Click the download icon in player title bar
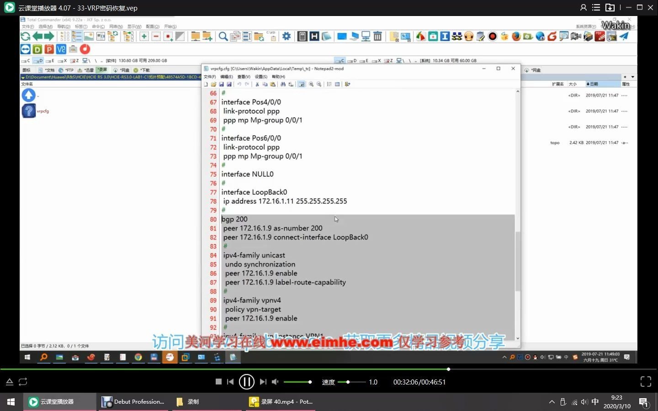The width and height of the screenshot is (658, 411). click(610, 8)
